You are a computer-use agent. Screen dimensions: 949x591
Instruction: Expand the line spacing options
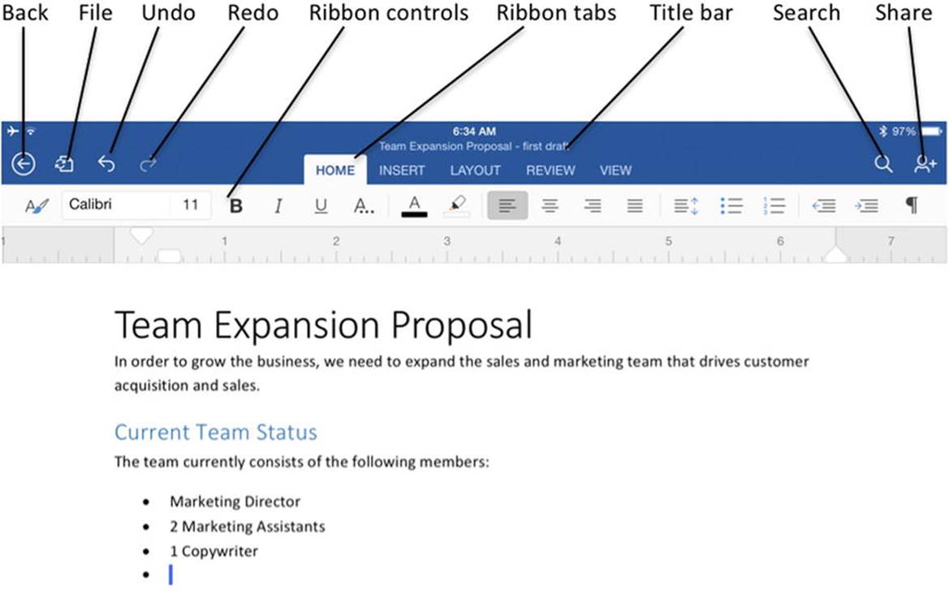tap(686, 206)
